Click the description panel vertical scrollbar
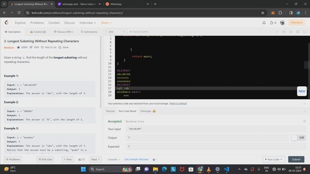The width and height of the screenshot is (310, 174). pos(100,72)
